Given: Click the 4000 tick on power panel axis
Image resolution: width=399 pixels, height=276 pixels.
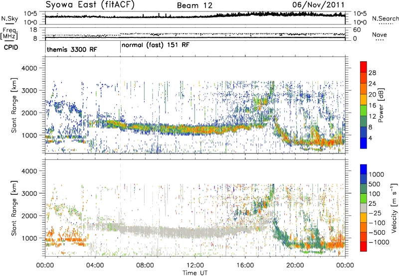Looking at the screenshot, I should (x=29, y=68).
